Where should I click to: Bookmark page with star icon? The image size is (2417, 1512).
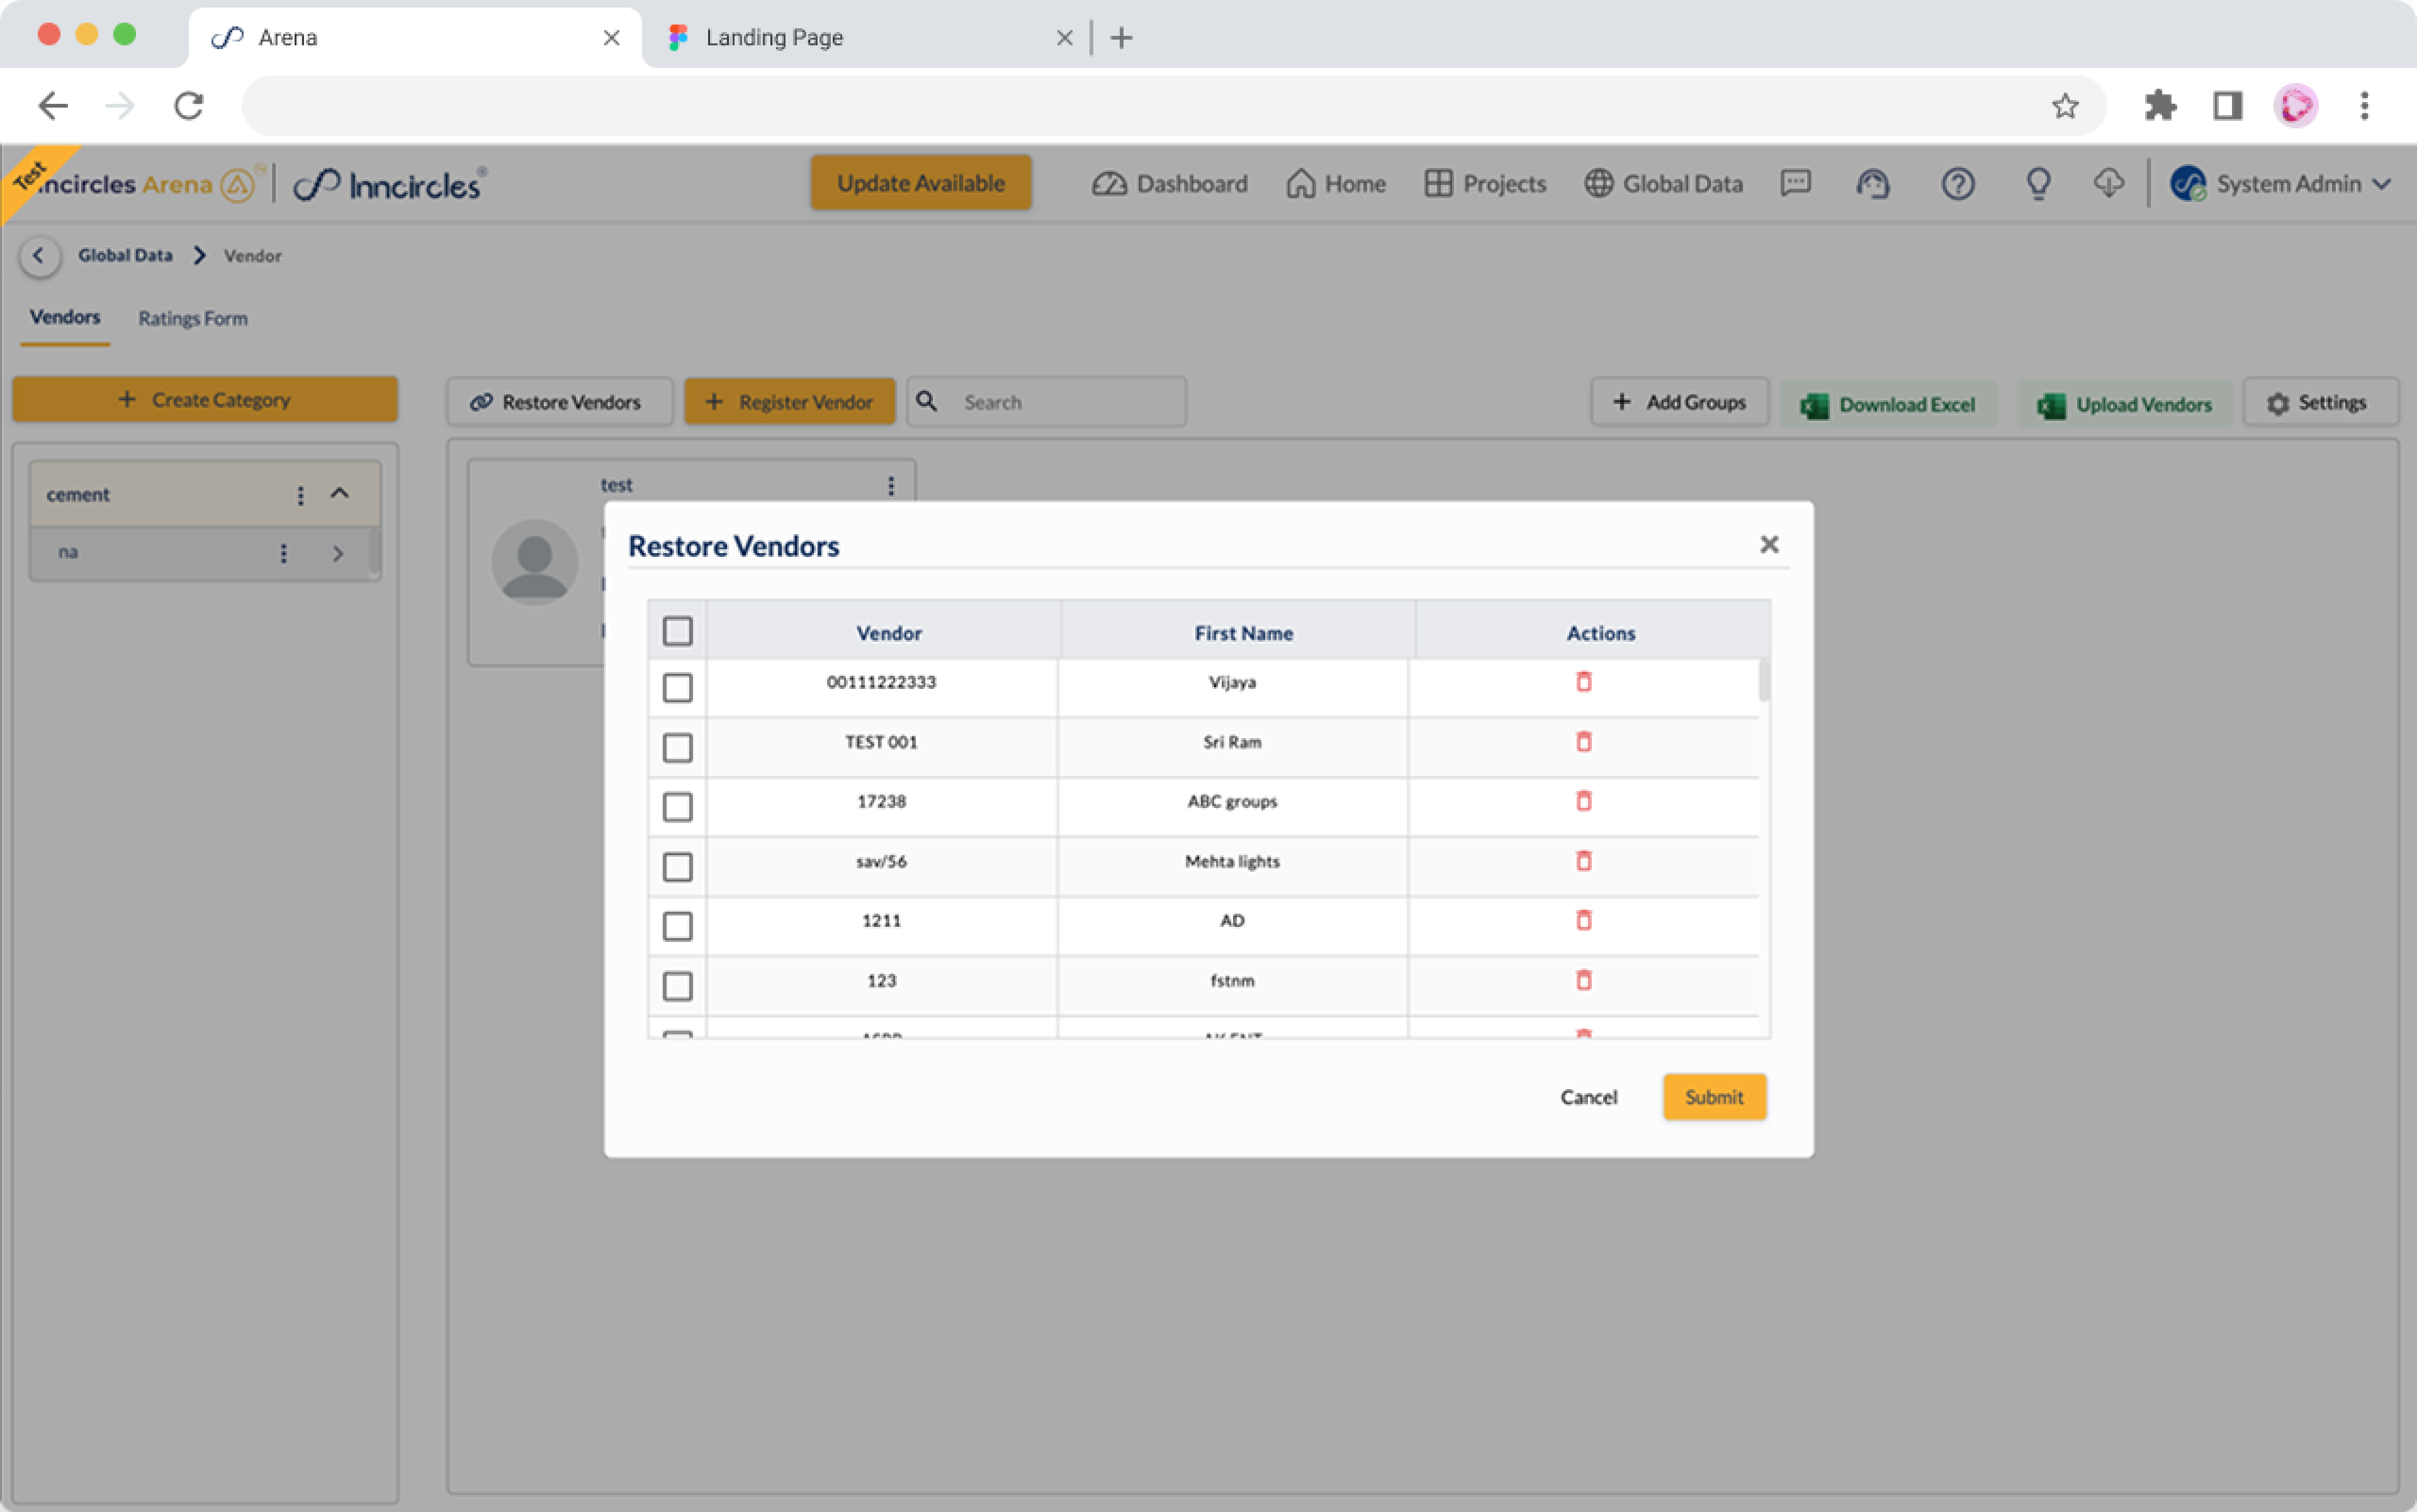click(2065, 106)
